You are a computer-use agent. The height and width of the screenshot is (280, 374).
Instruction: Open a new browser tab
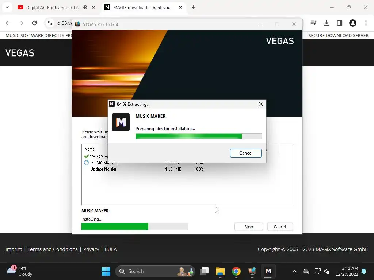[194, 7]
